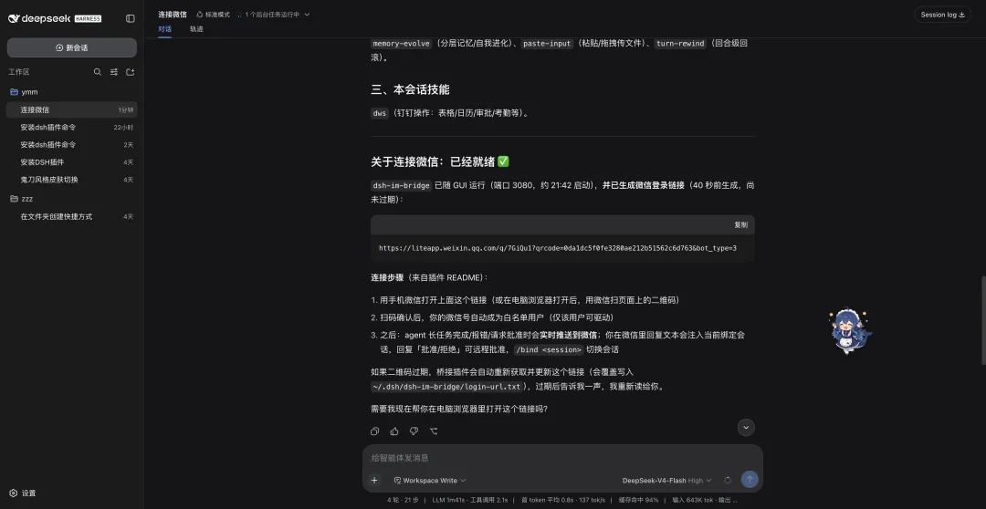Click the turn-rewind code tag
Viewport: 986px width, 509px height.
point(680,44)
